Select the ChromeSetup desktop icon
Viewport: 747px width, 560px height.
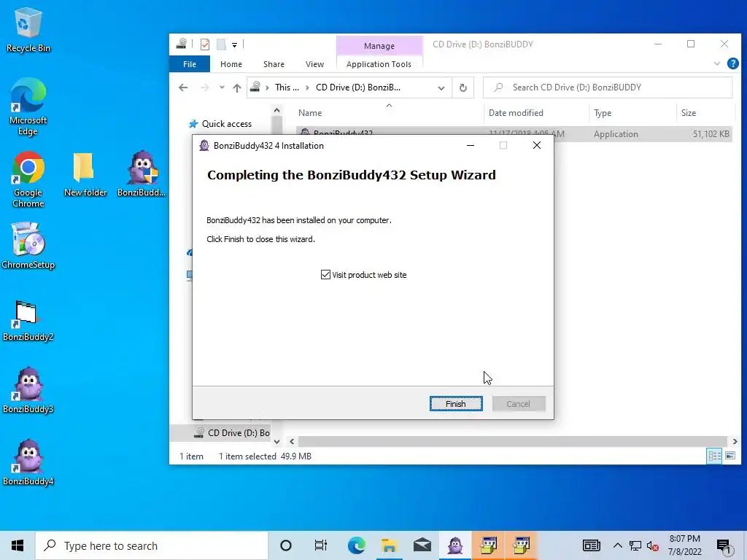[x=28, y=246]
